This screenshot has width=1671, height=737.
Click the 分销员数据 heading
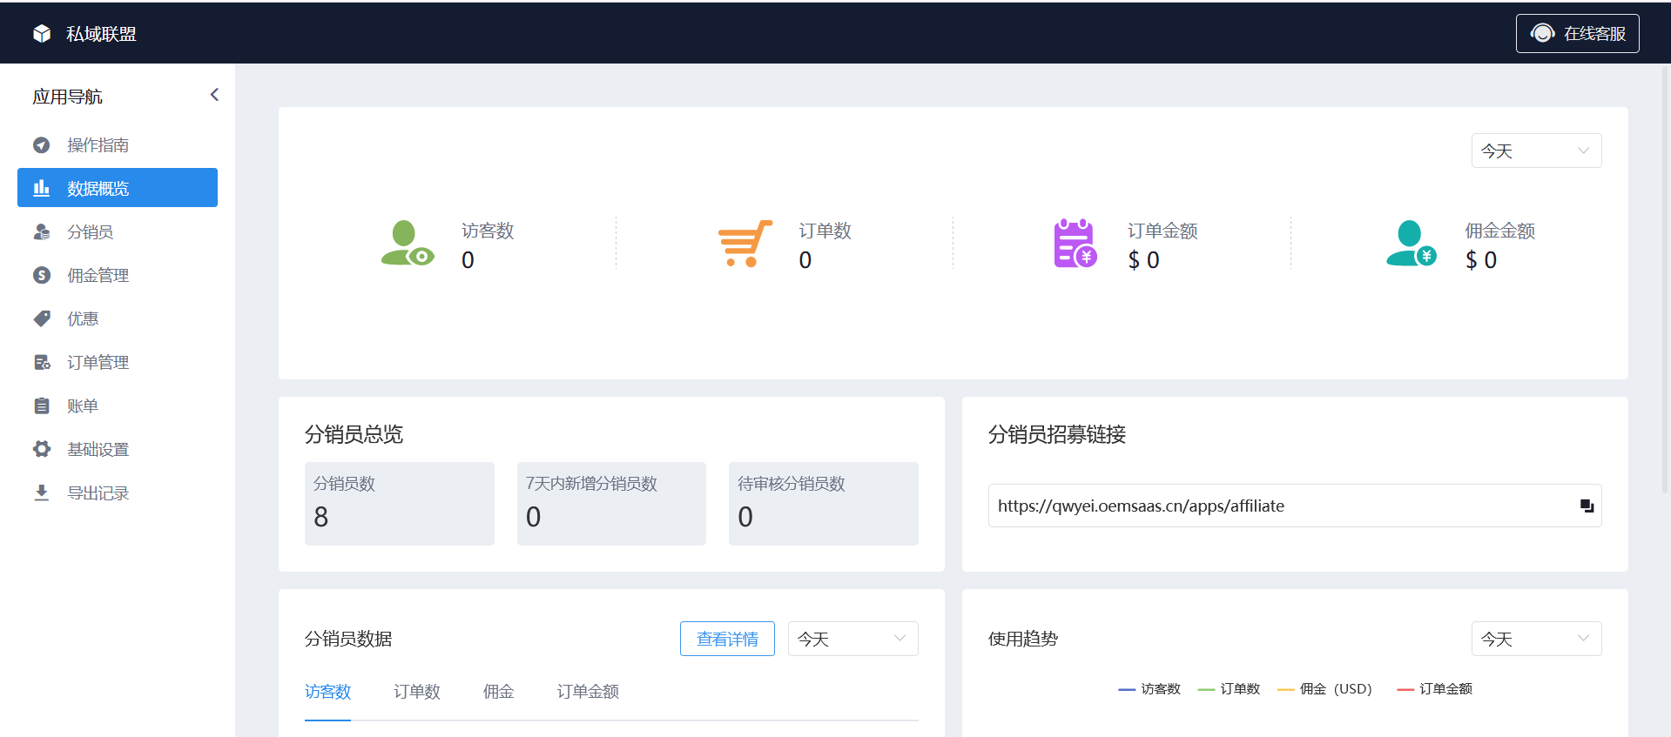point(348,639)
